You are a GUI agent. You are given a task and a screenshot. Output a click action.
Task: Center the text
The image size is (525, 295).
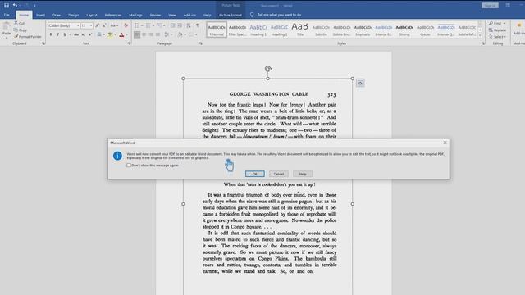(x=144, y=34)
